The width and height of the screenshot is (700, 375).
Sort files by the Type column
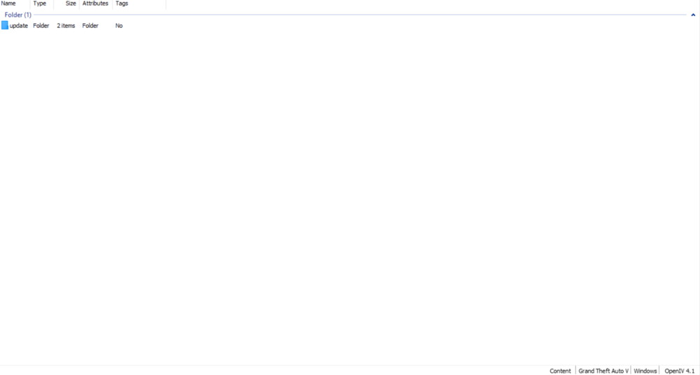pyautogui.click(x=40, y=3)
